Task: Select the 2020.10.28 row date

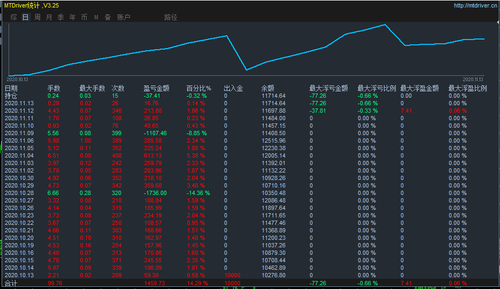Action: [19, 193]
